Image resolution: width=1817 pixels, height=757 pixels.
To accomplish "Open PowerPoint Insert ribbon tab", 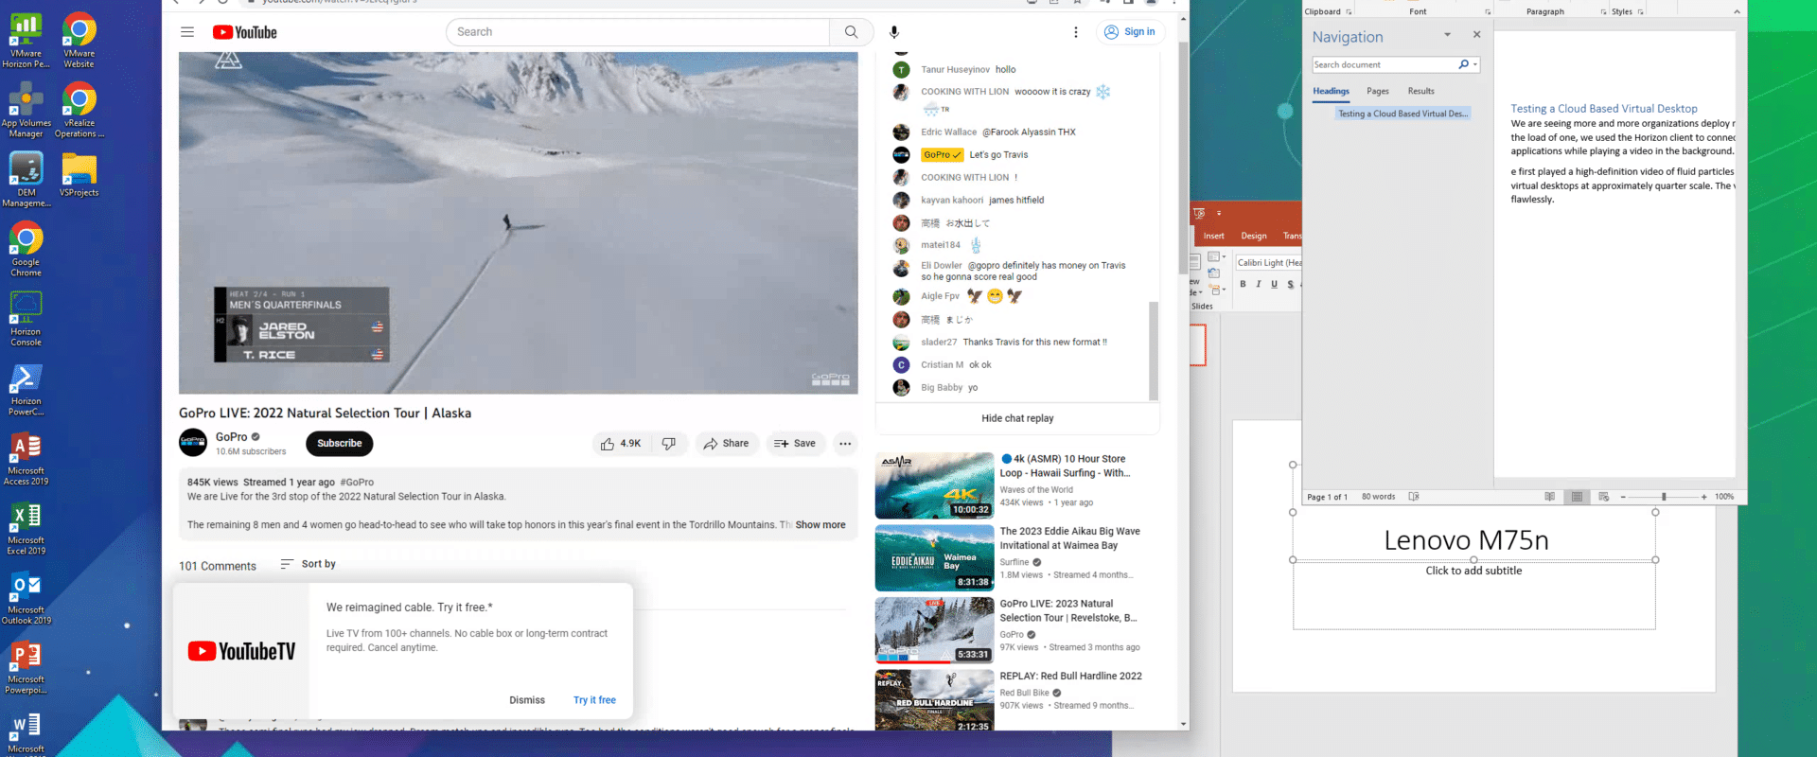I will pos(1214,236).
